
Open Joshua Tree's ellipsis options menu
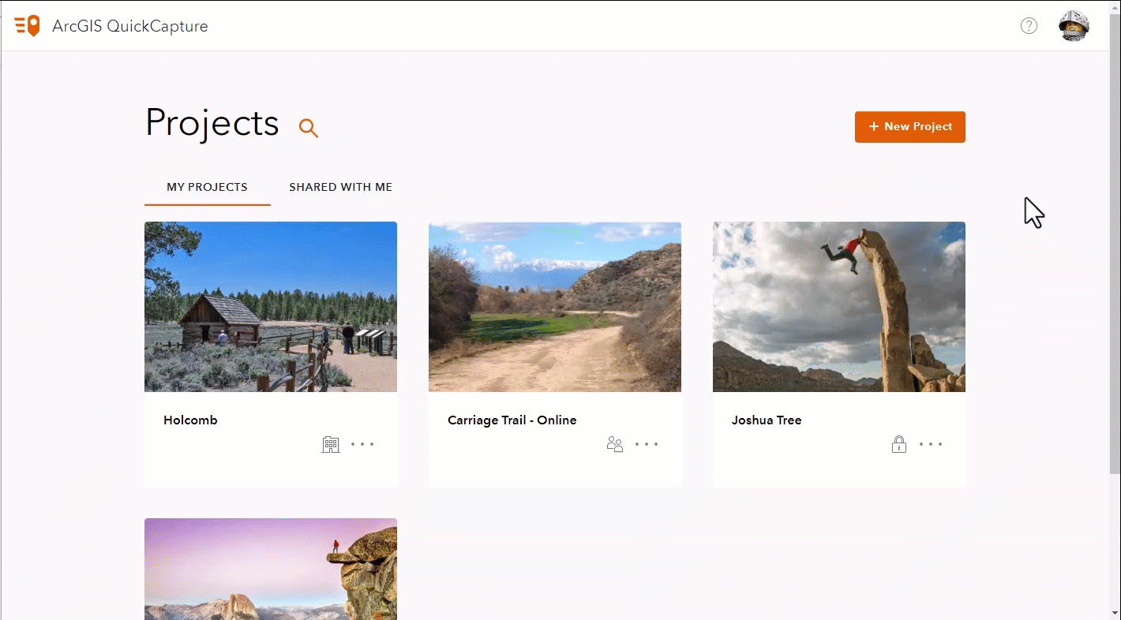click(930, 444)
